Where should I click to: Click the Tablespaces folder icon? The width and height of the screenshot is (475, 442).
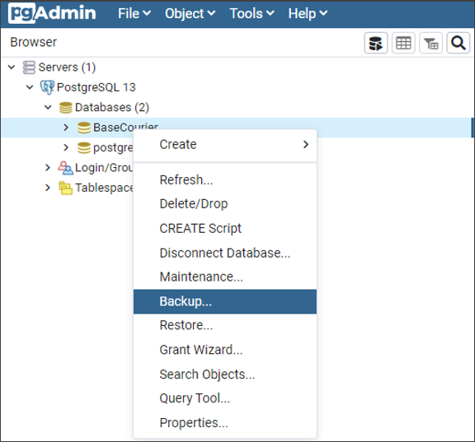pos(65,188)
